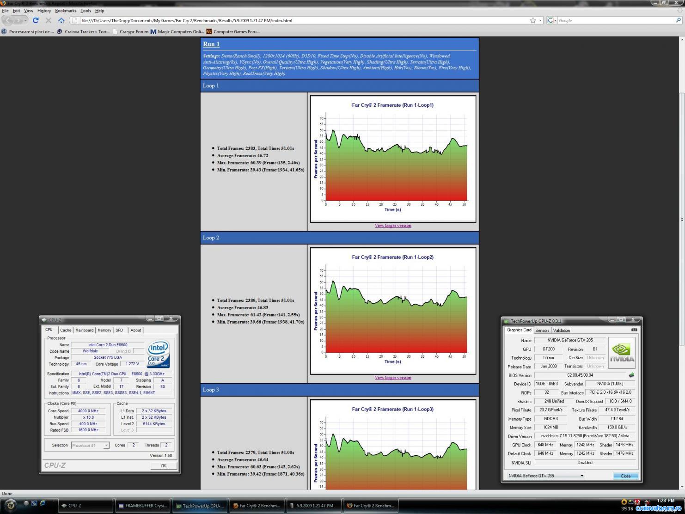Click the BIOS save chip icon in GPU-Z
The width and height of the screenshot is (685, 514).
(631, 375)
